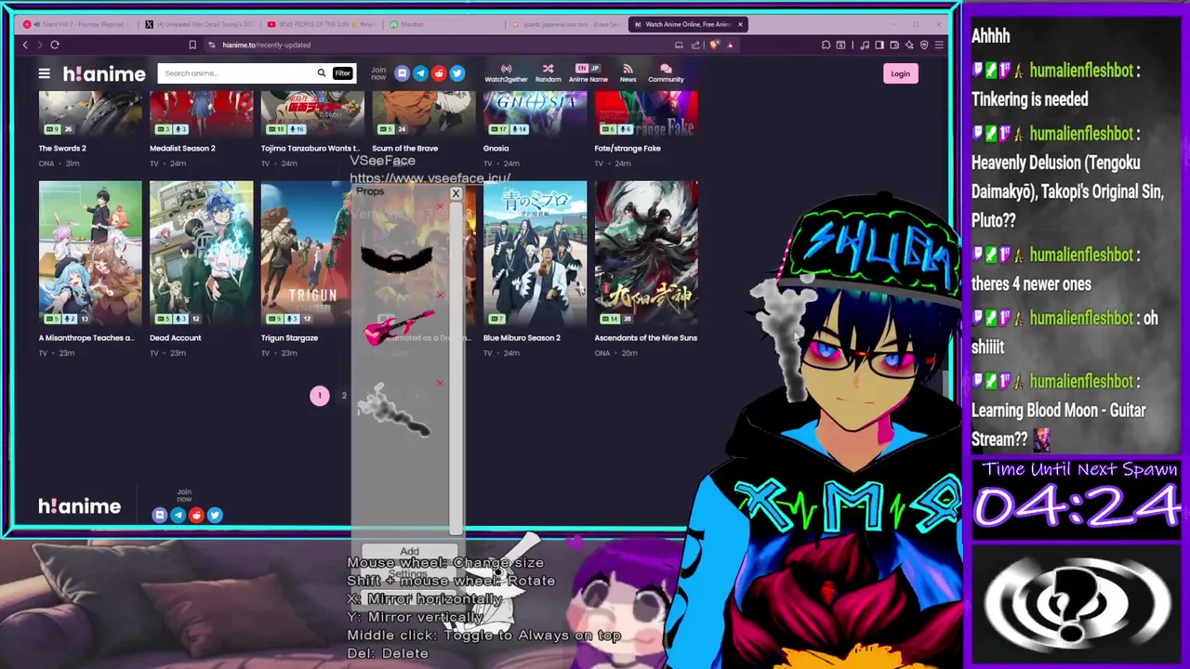Click the Random anime shuffle icon
The width and height of the screenshot is (1190, 669).
(x=548, y=73)
